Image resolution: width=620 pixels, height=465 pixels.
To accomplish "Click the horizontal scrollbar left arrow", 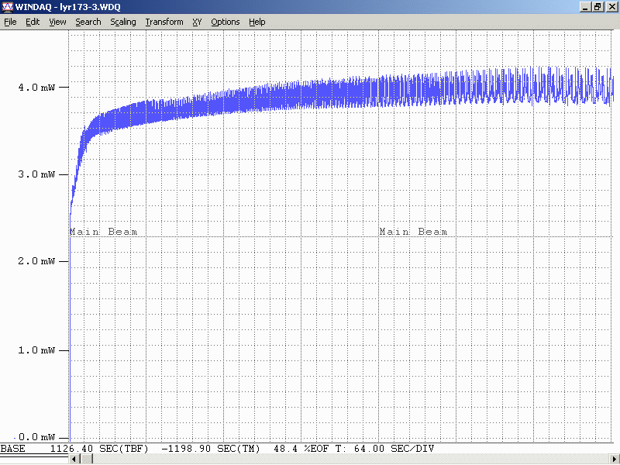I will 75,459.
